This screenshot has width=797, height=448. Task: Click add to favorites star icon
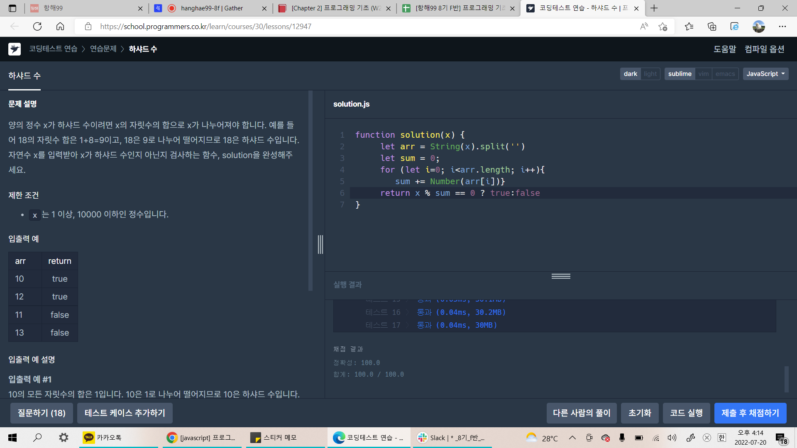pos(663,27)
